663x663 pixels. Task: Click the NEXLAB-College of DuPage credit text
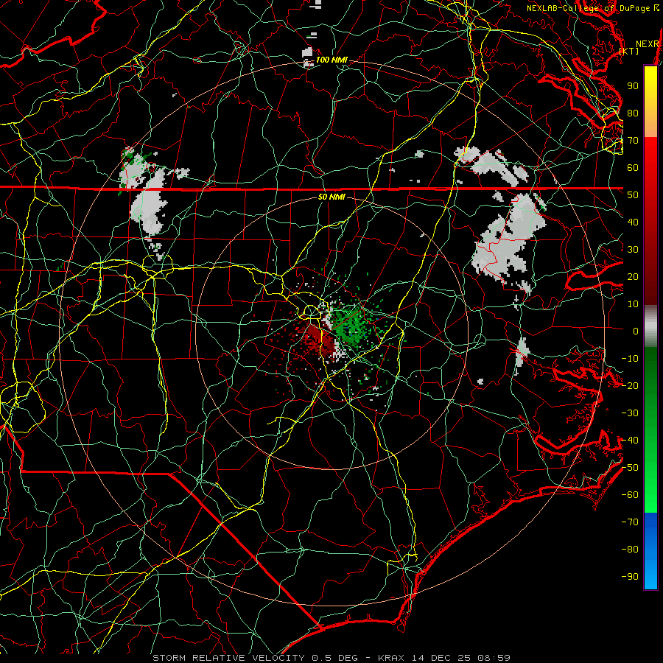(x=590, y=8)
